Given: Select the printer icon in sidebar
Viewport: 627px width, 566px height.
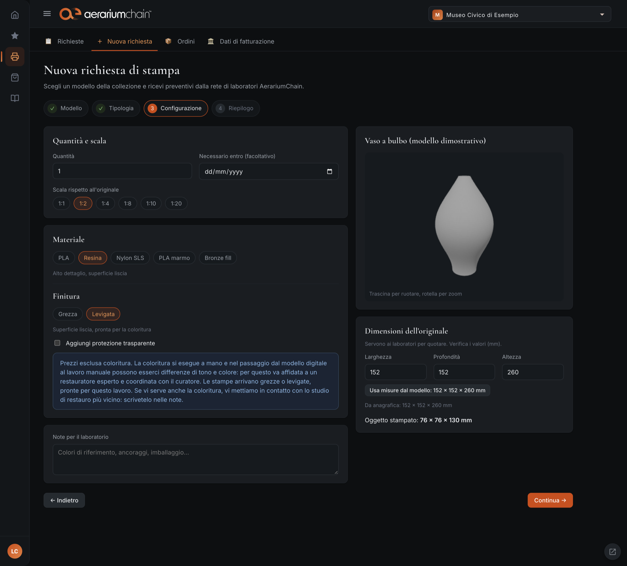Looking at the screenshot, I should 15,57.
